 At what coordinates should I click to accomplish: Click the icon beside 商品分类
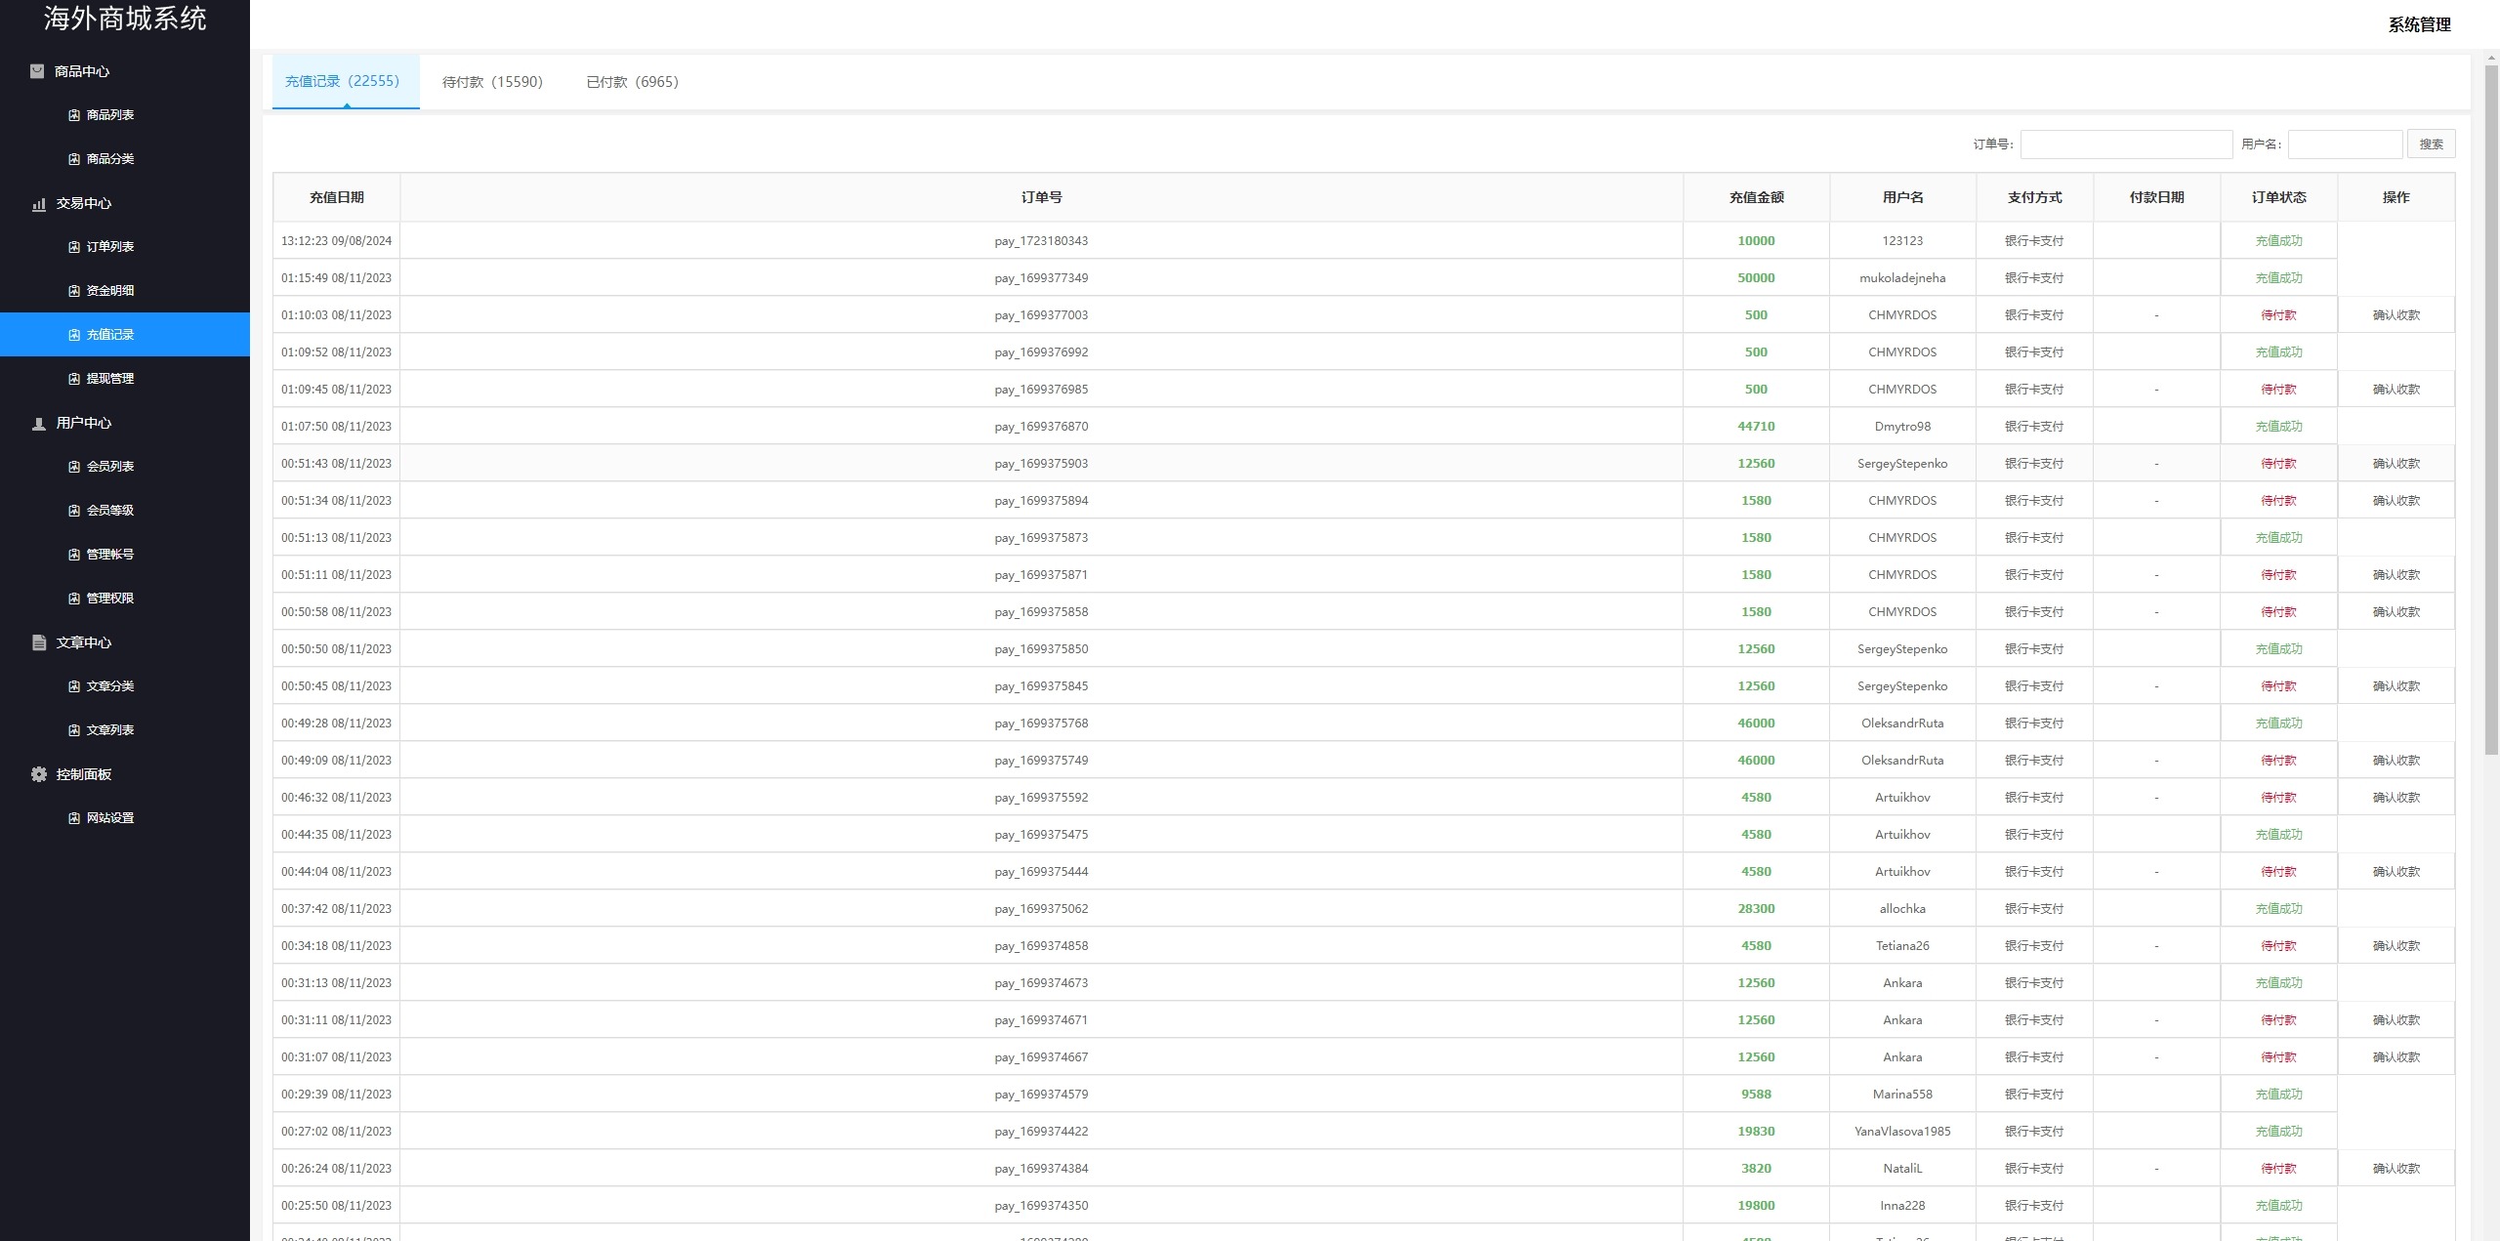pos(74,159)
